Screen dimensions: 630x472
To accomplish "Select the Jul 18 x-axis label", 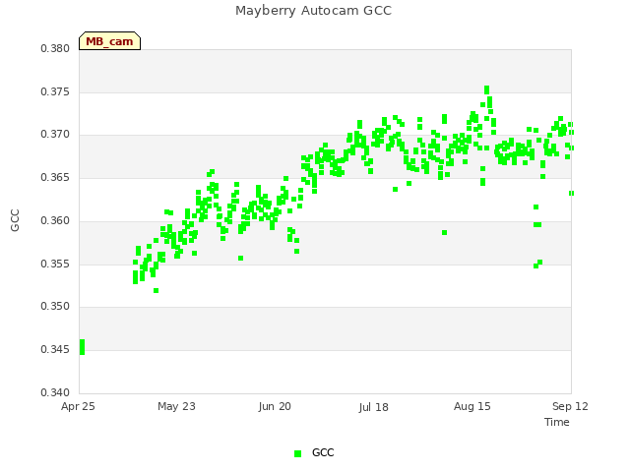I will (x=374, y=407).
